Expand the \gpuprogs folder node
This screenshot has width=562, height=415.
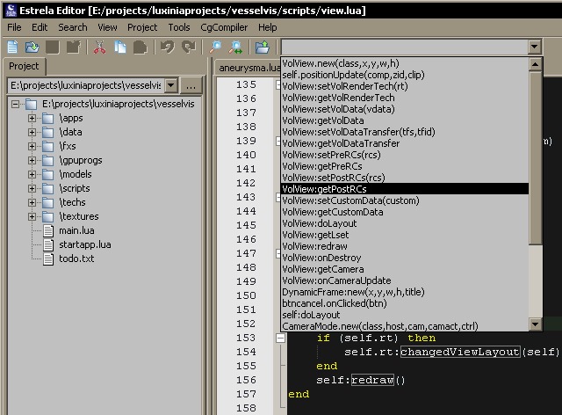coord(32,160)
